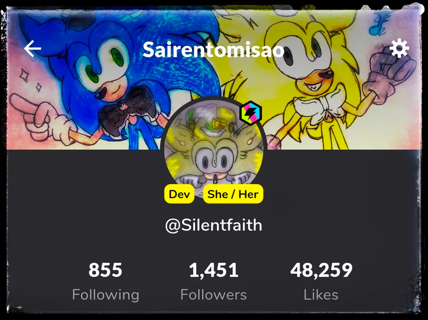Open the 48,259 Likes count
428x320 pixels.
[x=321, y=281]
